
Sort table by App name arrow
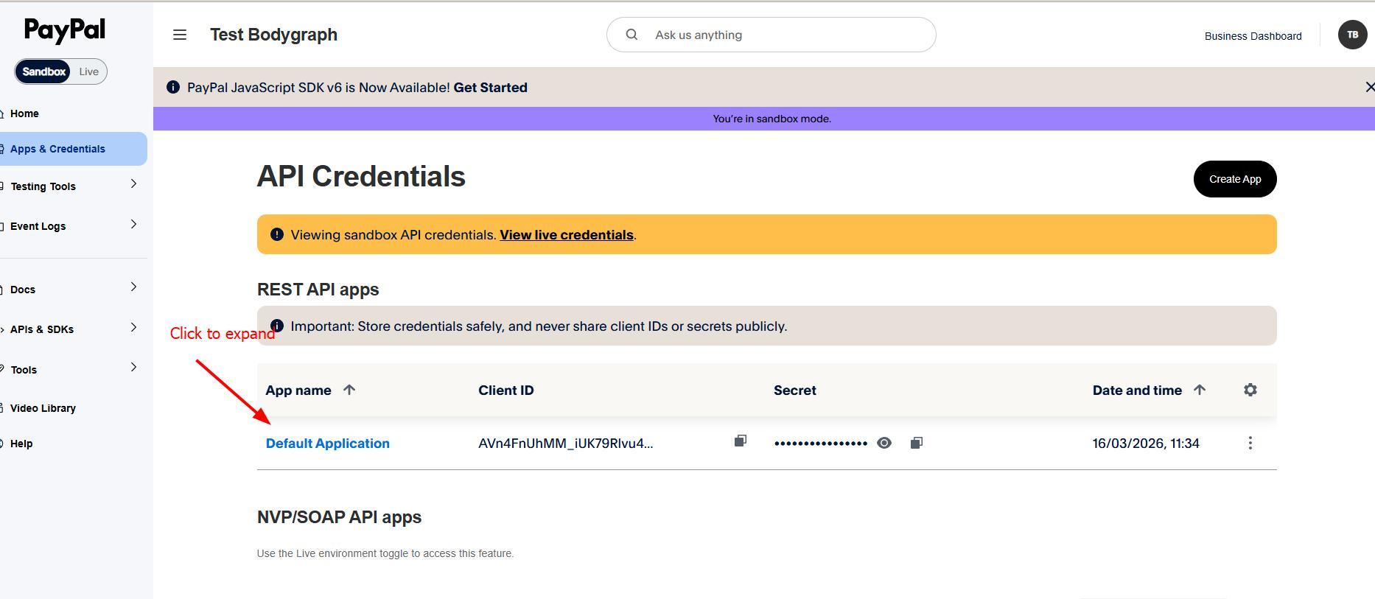(349, 390)
